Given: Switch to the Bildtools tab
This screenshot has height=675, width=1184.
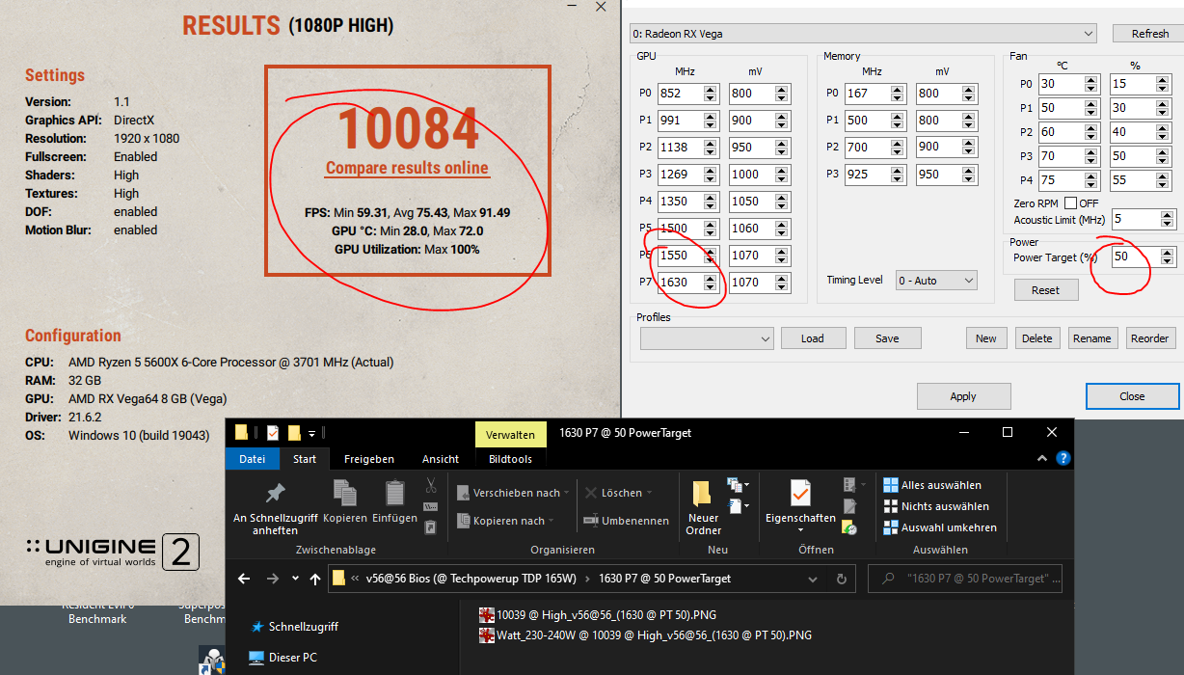Looking at the screenshot, I should pyautogui.click(x=510, y=459).
